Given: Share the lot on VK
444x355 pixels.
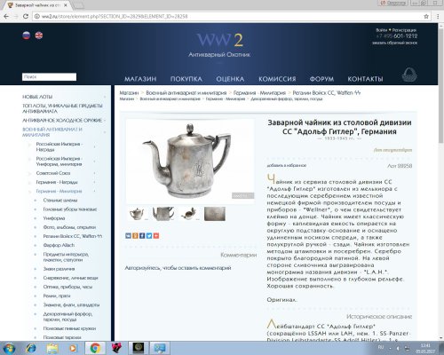Looking at the screenshot, I should pos(128,236).
